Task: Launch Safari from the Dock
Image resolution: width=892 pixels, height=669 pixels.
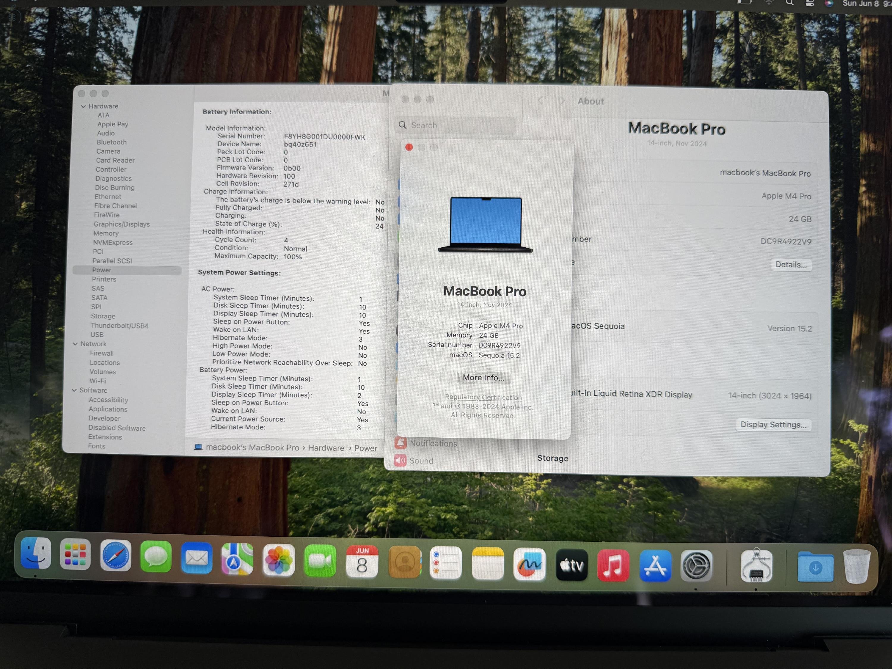Action: click(116, 556)
